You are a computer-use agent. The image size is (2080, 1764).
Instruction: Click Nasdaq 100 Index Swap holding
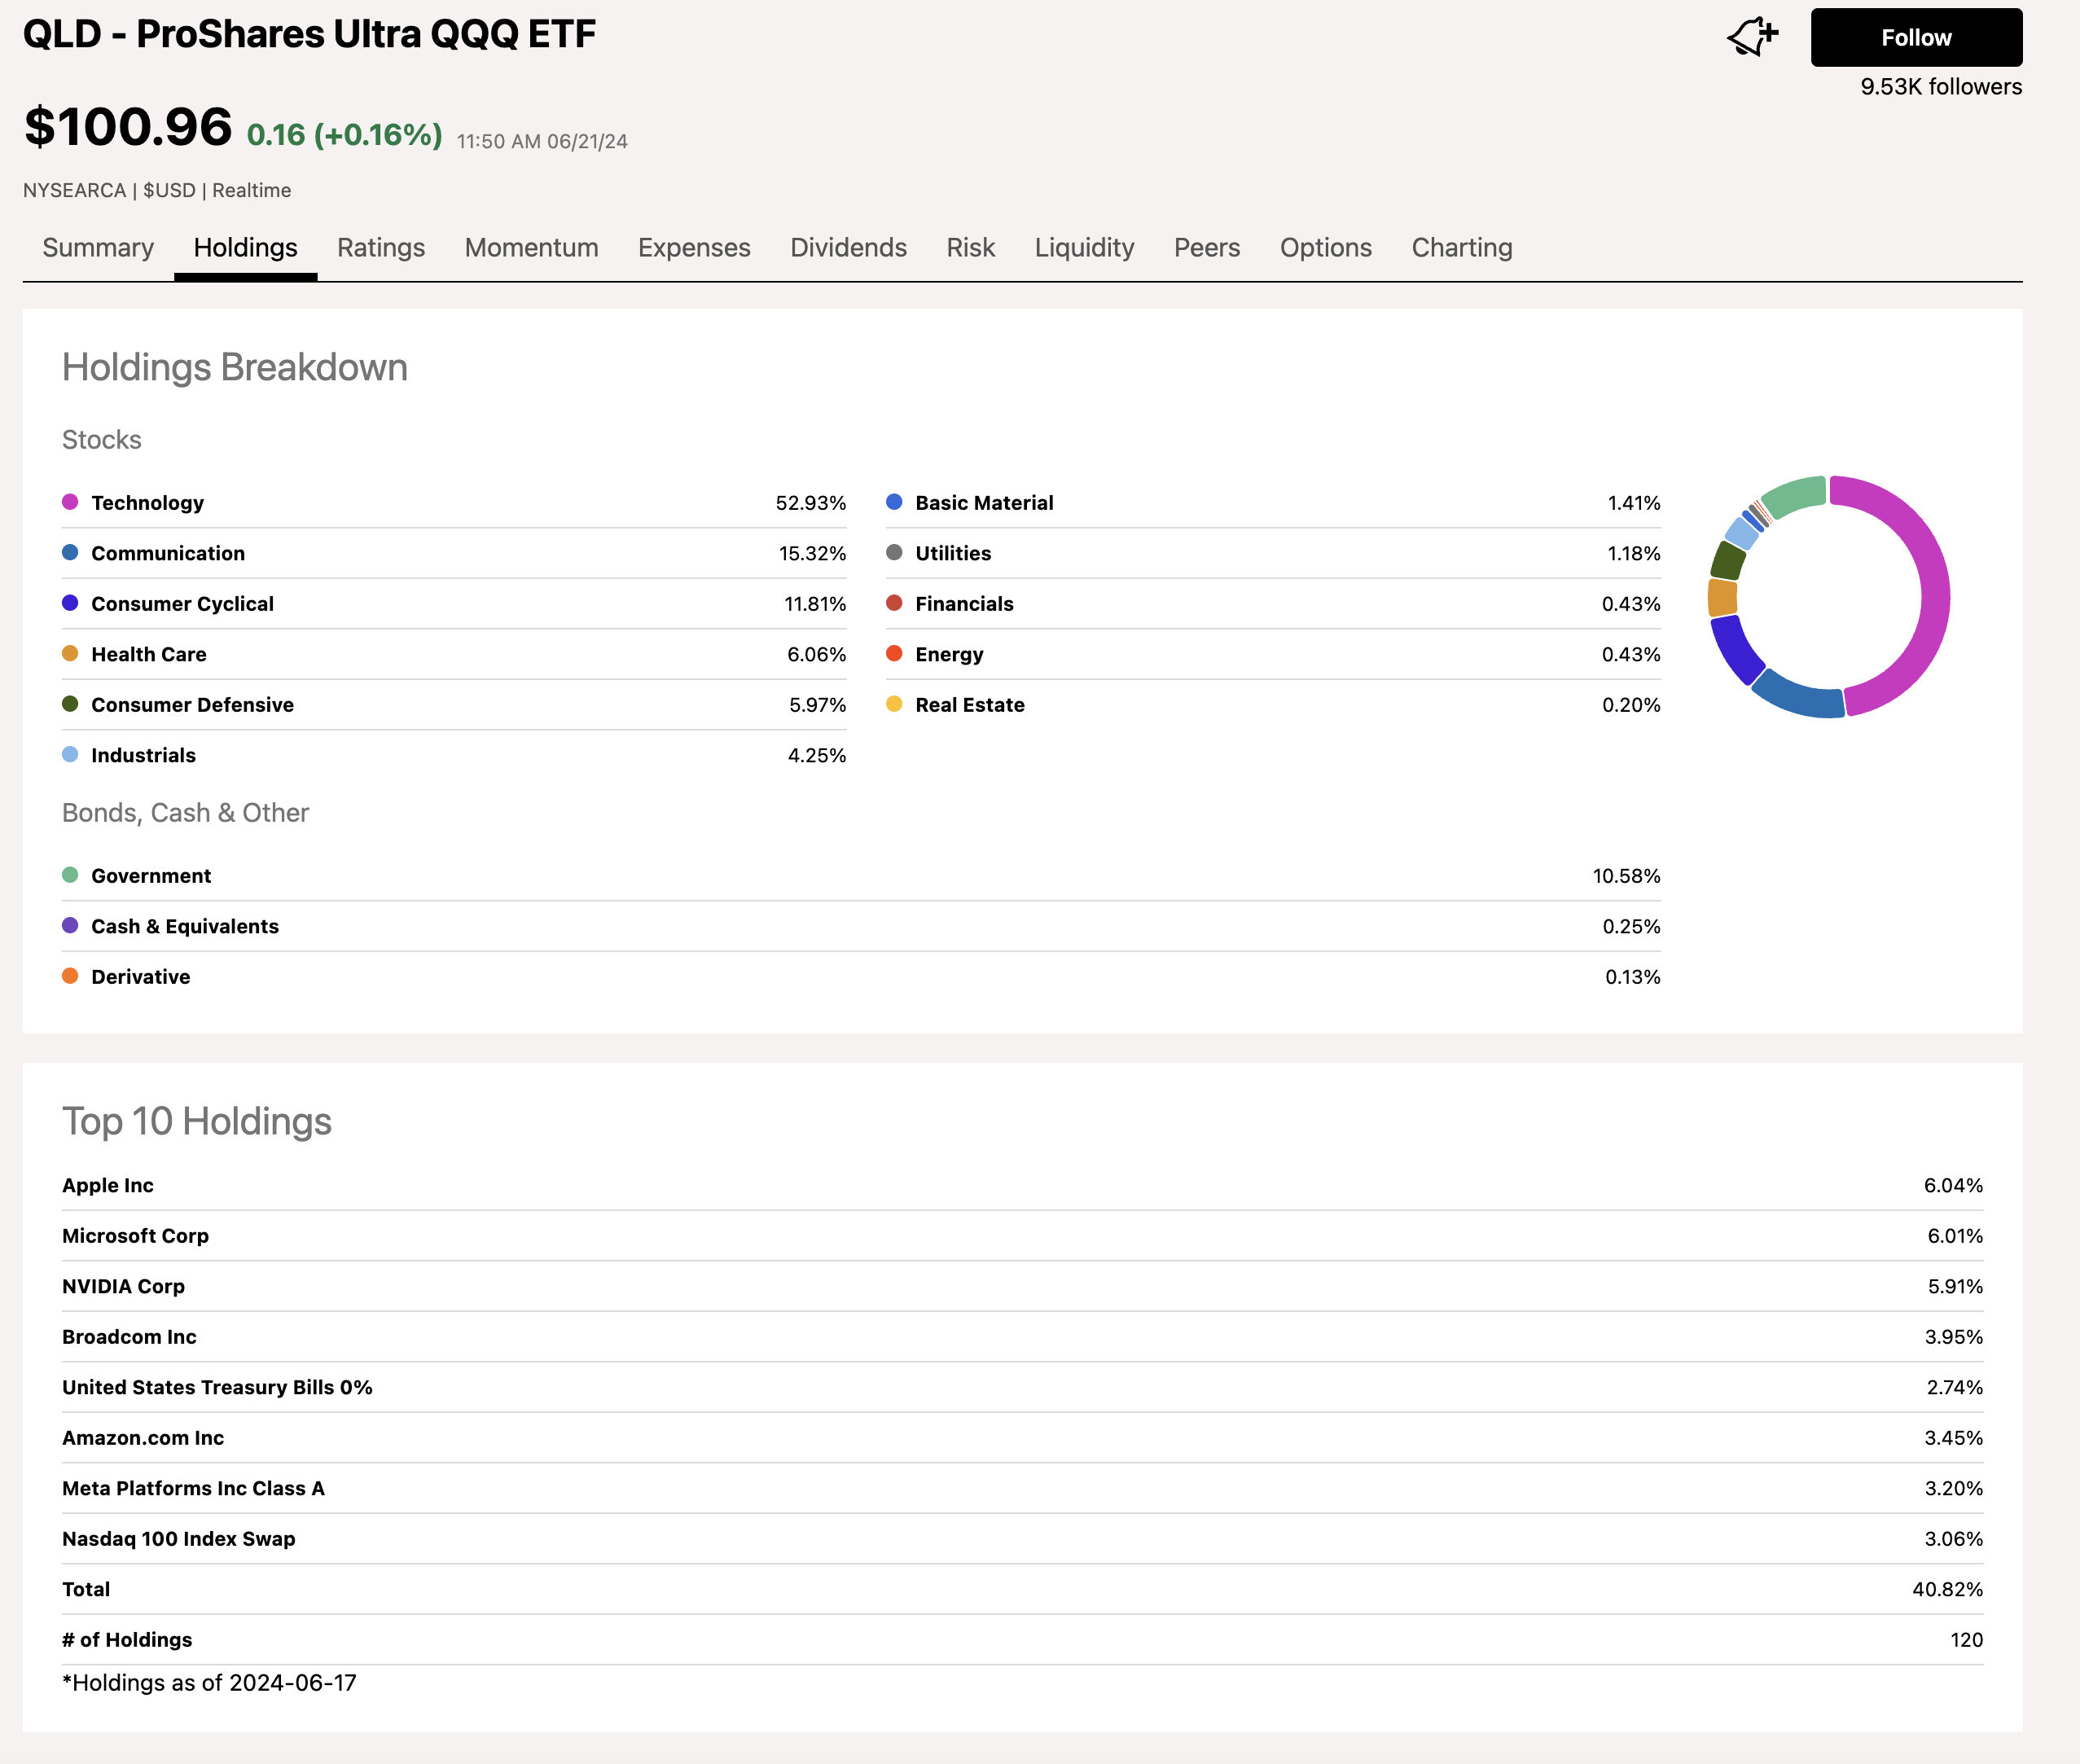pos(178,1538)
